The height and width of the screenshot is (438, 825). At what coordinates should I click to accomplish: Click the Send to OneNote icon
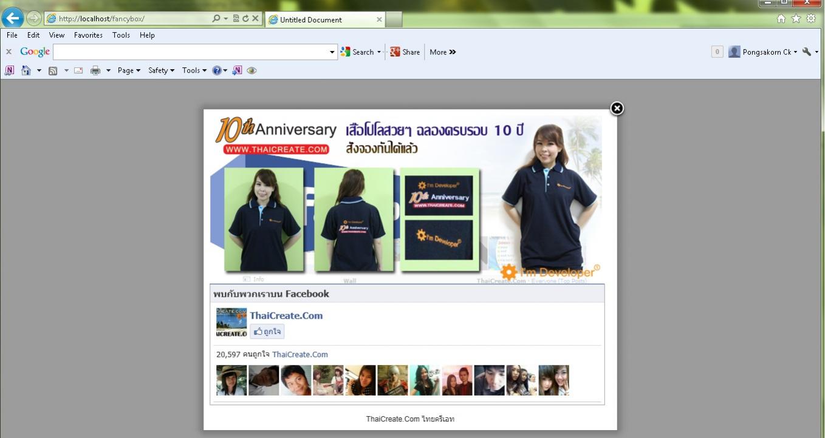tap(237, 70)
